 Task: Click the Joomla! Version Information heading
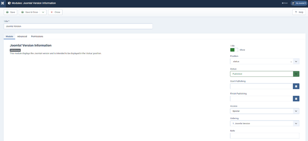(x=31, y=45)
